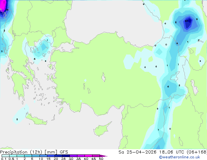207x160 pixels.
Task: Click the 30–35 mm purple legend swatch
Action: point(73,156)
